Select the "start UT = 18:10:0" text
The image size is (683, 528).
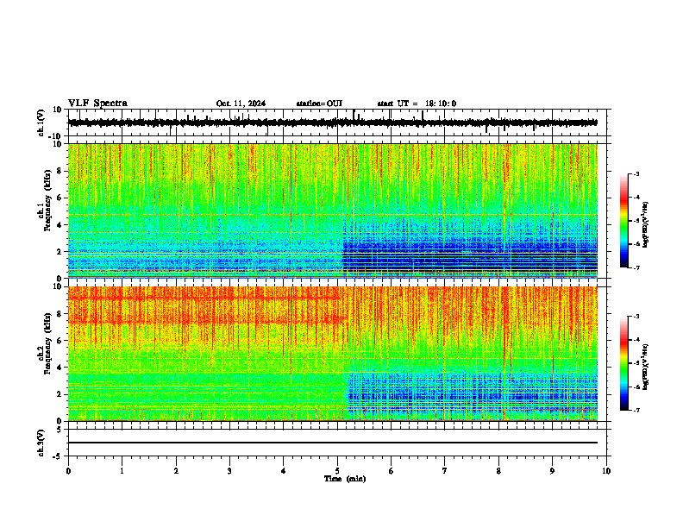(x=417, y=104)
